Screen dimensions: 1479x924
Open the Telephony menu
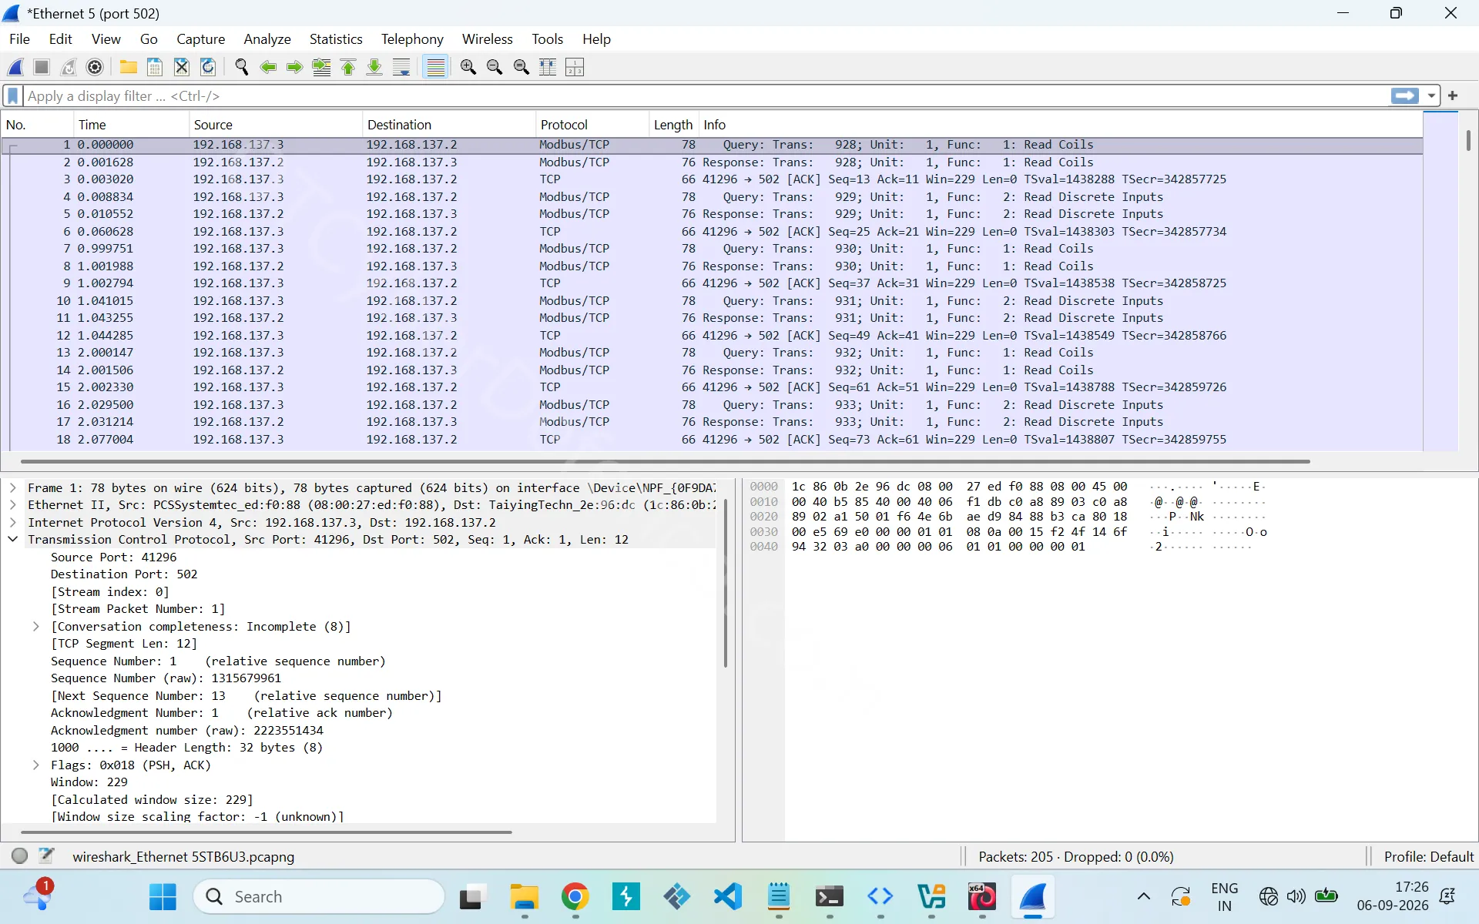[x=412, y=39]
